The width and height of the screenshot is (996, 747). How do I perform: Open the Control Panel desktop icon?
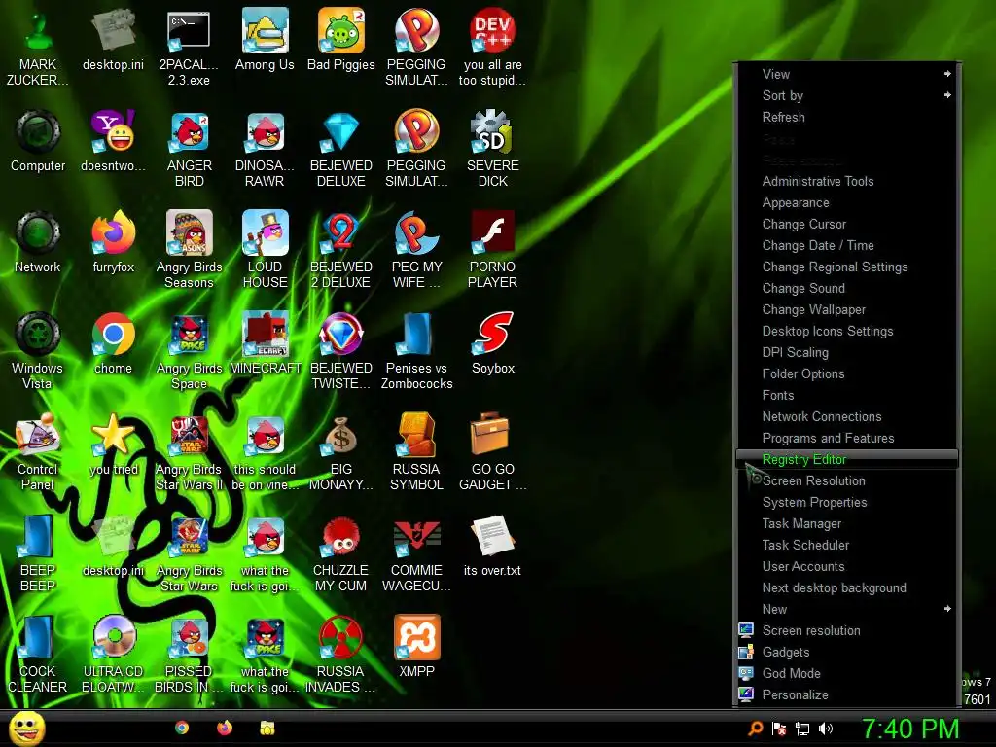(x=38, y=451)
